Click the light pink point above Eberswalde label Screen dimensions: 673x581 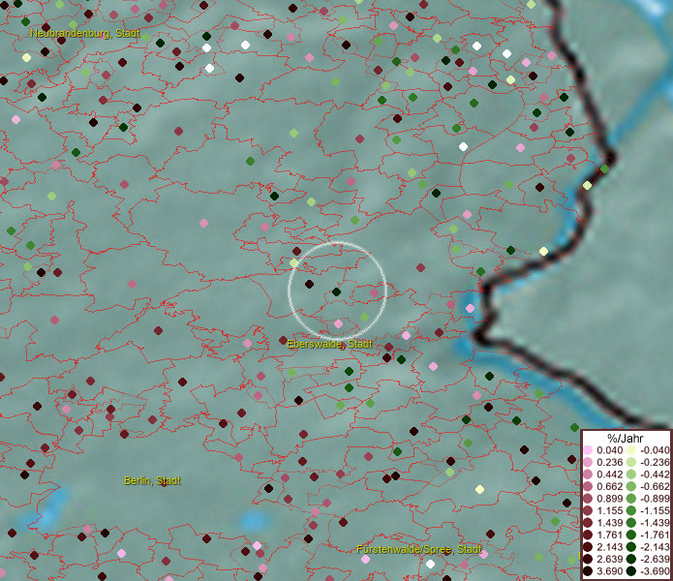pos(338,323)
